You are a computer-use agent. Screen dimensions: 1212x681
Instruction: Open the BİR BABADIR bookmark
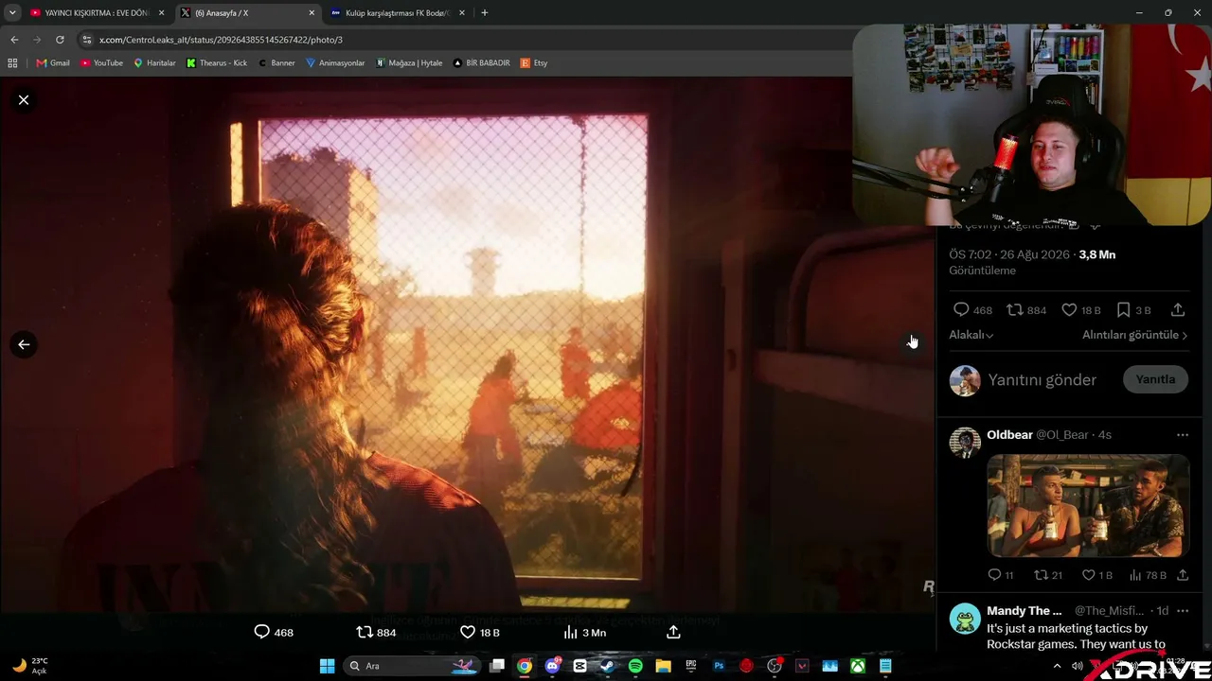(x=482, y=63)
